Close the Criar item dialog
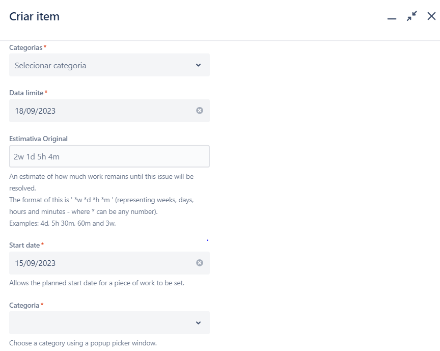Viewport: 440px width, 351px height. click(431, 16)
